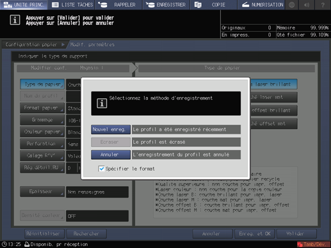Image resolution: width=331 pixels, height=248 pixels.
Task: Click the Tamb/Dév. warning indicator
Action: click(313, 244)
